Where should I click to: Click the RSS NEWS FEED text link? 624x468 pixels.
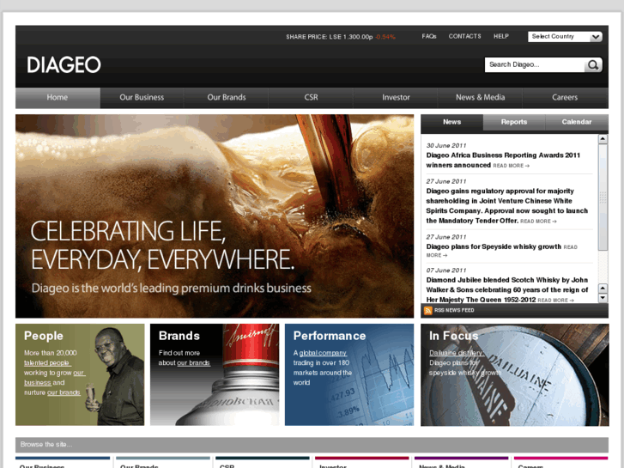(x=454, y=310)
